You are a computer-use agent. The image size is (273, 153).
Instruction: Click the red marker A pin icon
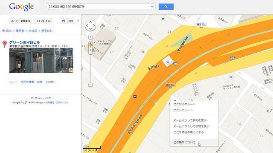tap(5, 44)
